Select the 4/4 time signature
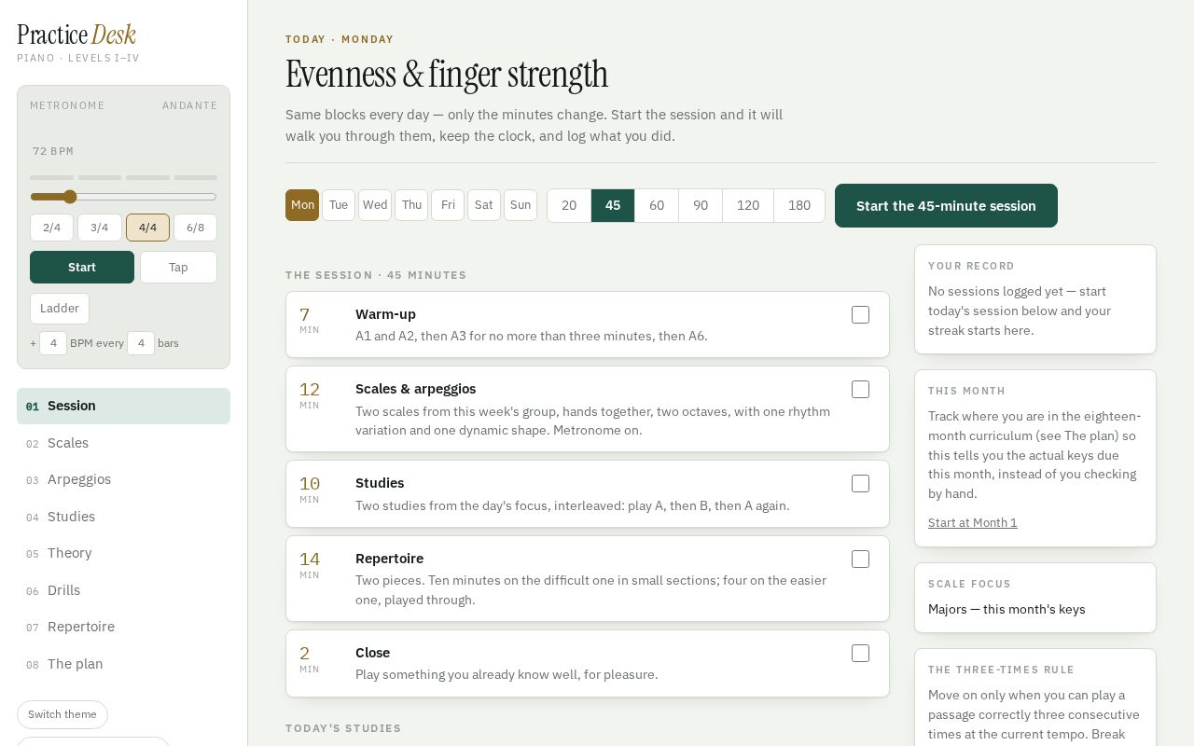 pyautogui.click(x=147, y=228)
